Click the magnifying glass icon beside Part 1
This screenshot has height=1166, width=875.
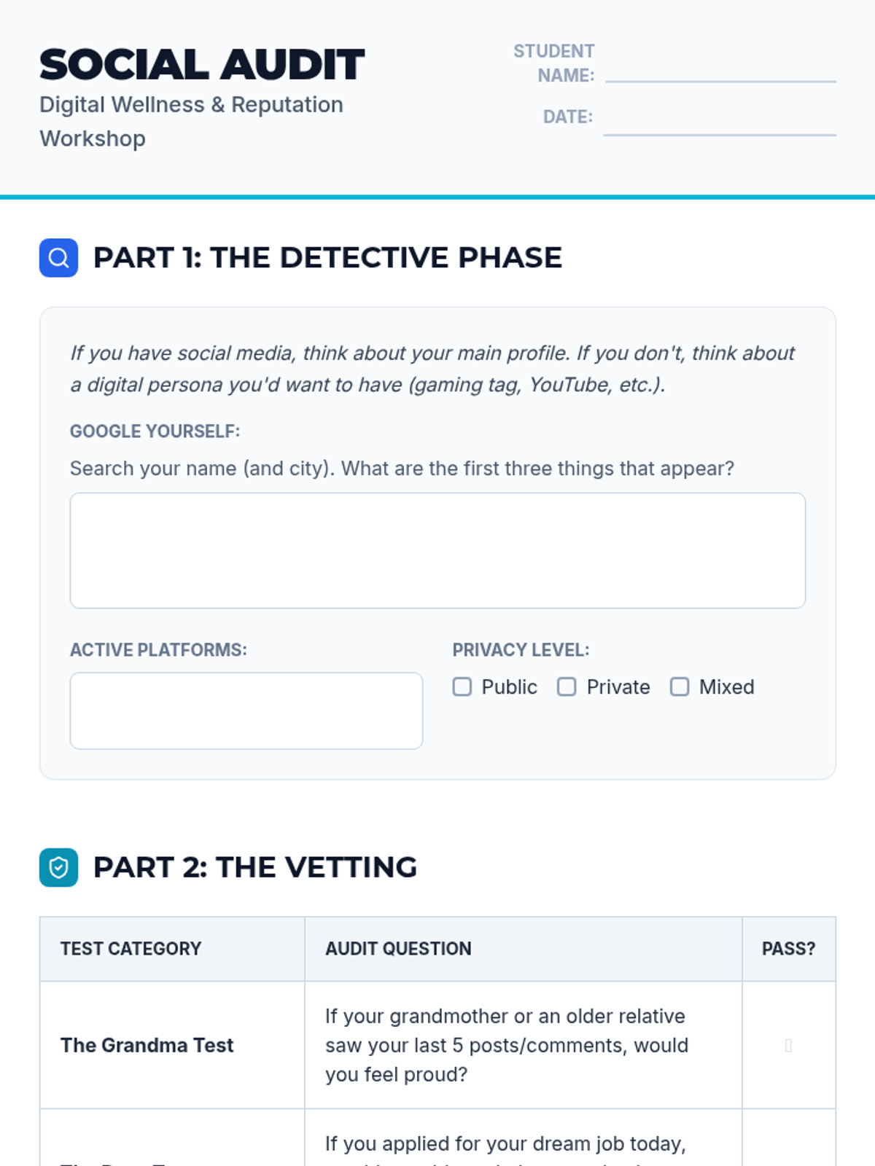point(58,258)
